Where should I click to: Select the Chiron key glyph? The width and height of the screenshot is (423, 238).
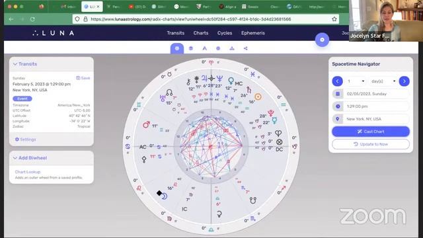188,82
